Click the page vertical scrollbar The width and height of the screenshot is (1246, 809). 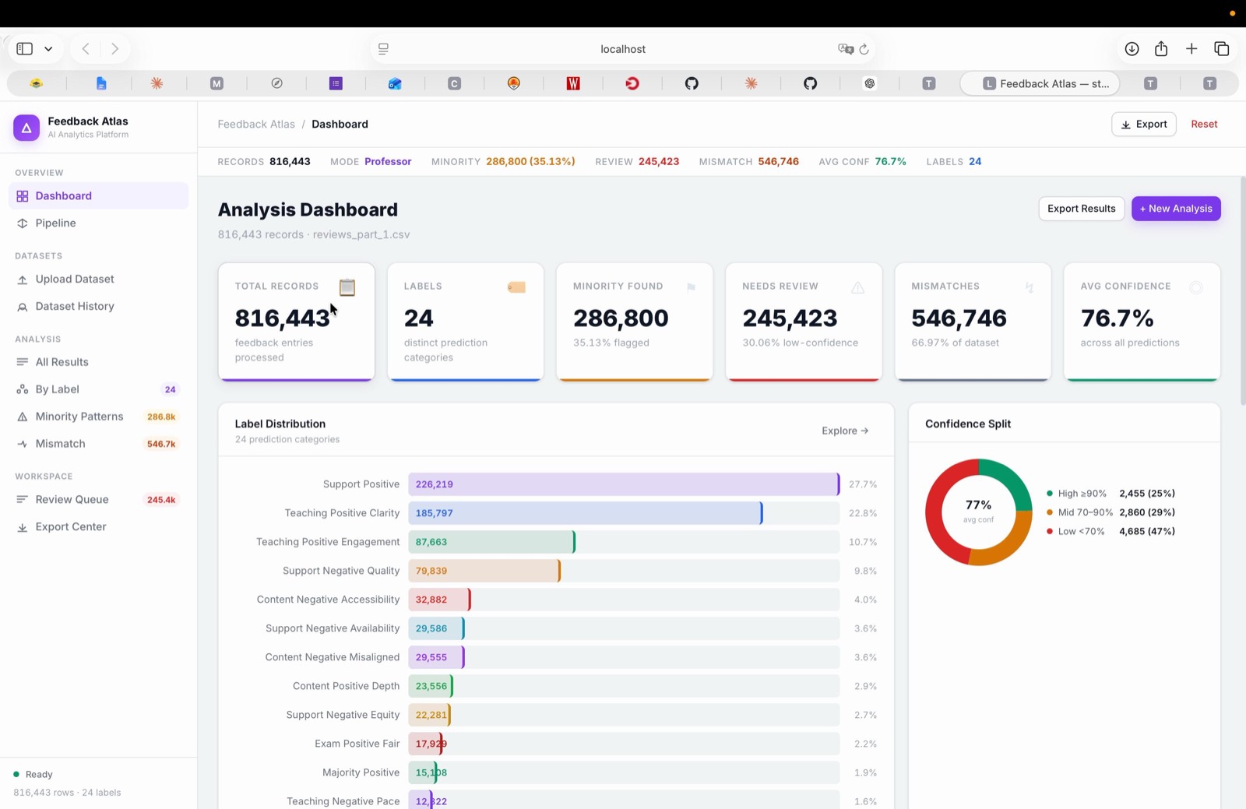(1242, 290)
